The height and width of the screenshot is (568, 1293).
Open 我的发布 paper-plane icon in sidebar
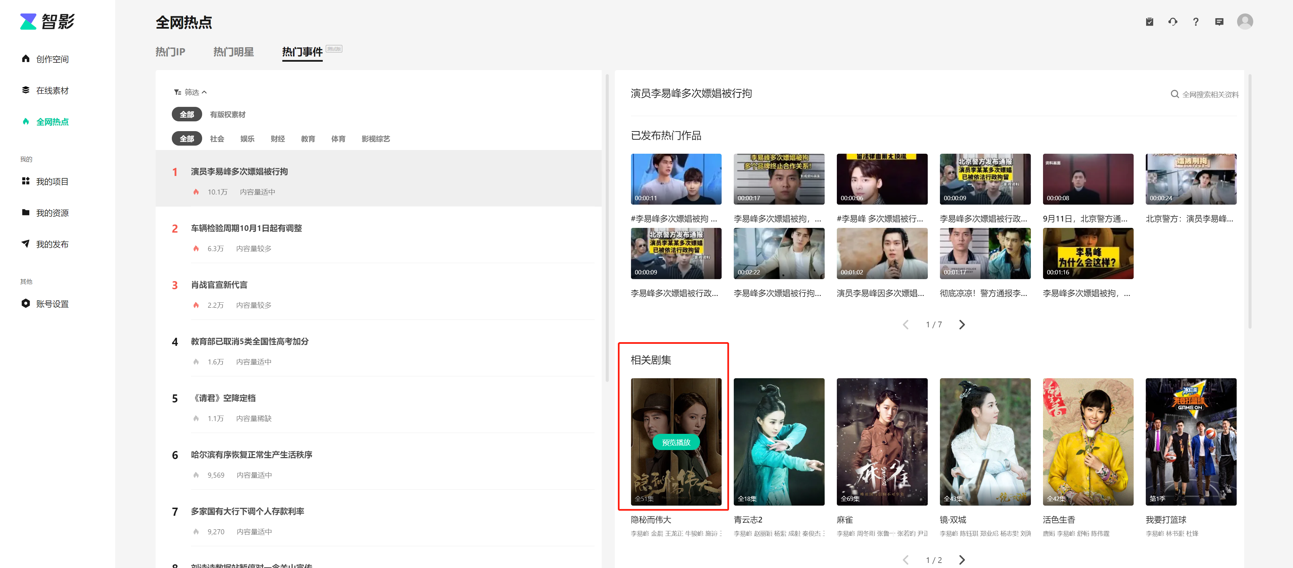pos(26,244)
